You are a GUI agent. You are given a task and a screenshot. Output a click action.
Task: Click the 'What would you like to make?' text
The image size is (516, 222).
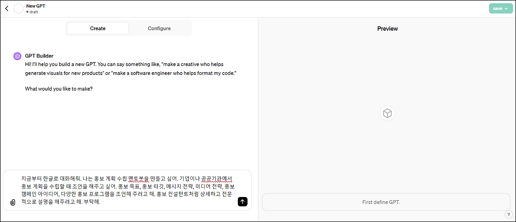click(x=59, y=88)
